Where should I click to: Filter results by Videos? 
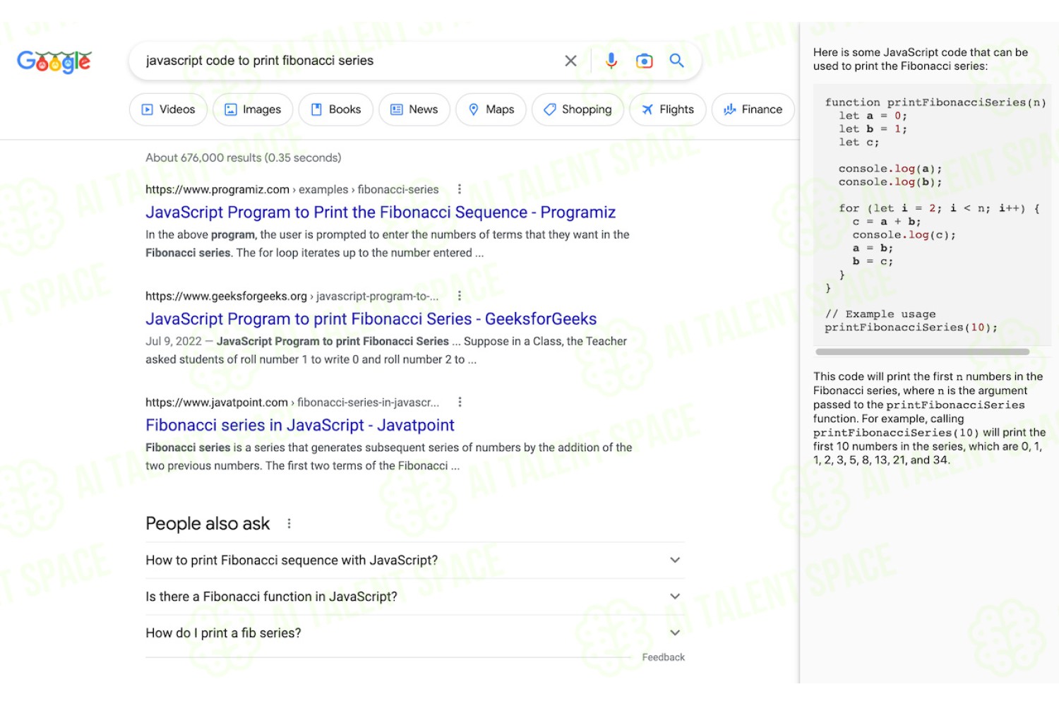click(168, 109)
